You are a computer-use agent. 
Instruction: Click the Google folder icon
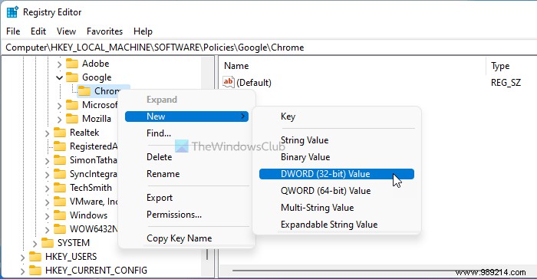[x=72, y=77]
